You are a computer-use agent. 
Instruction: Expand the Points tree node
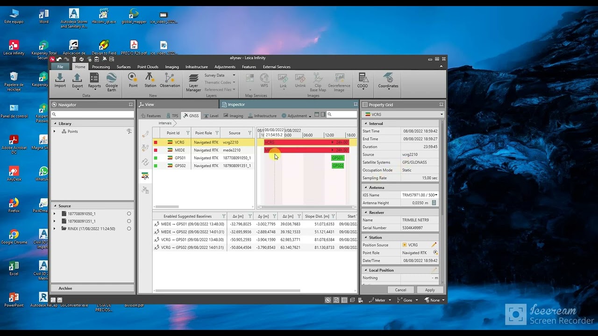coord(55,132)
